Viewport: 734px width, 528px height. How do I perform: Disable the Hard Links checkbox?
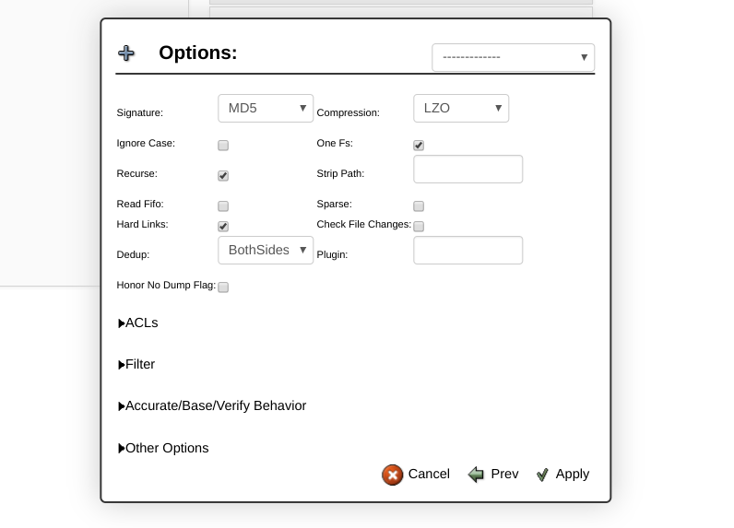coord(223,227)
